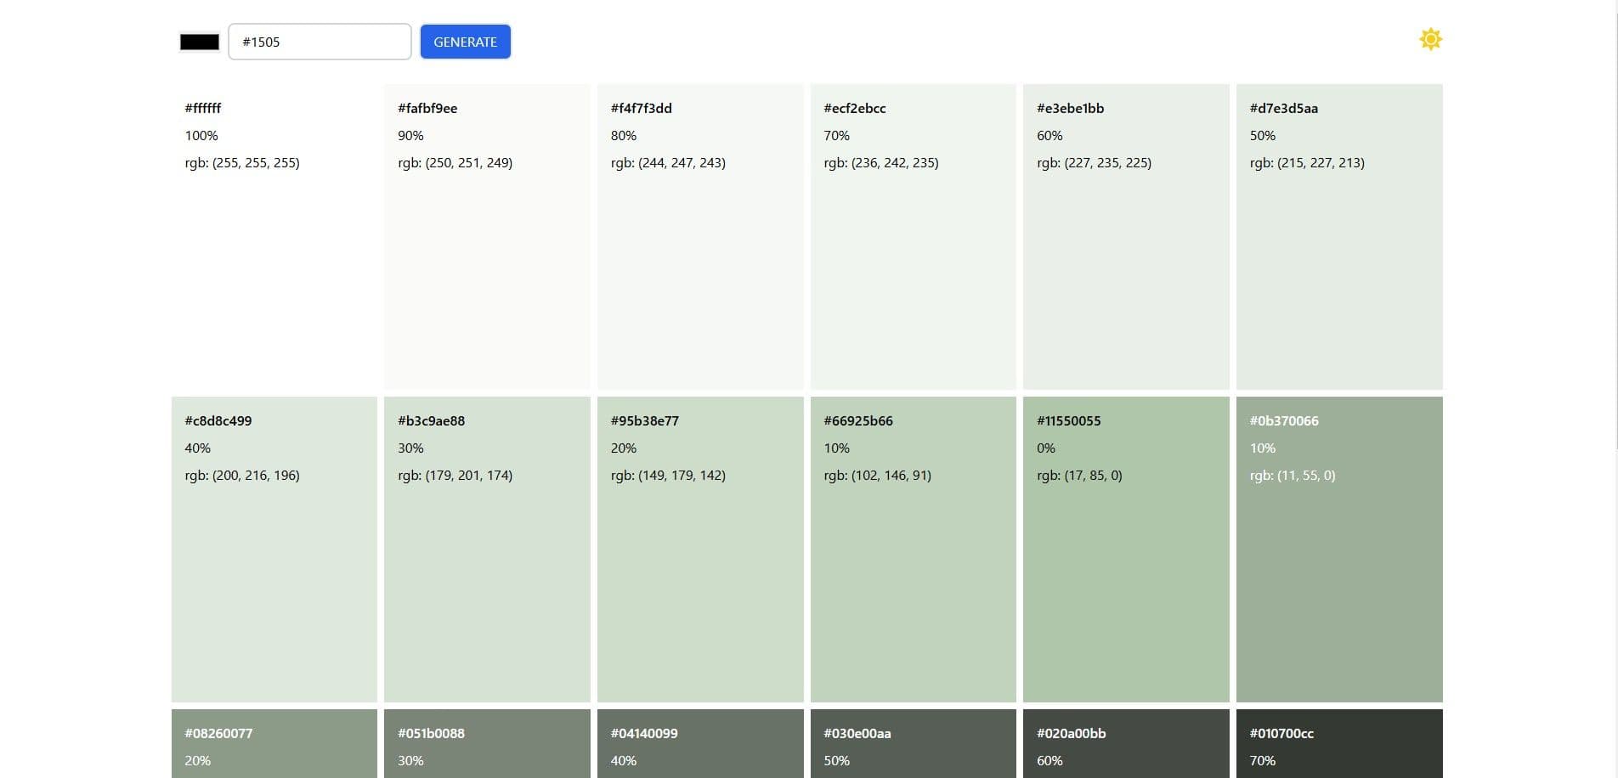This screenshot has height=778, width=1618.
Task: Pick the #b3c9ae88 30% tint swatch
Action: (487, 549)
